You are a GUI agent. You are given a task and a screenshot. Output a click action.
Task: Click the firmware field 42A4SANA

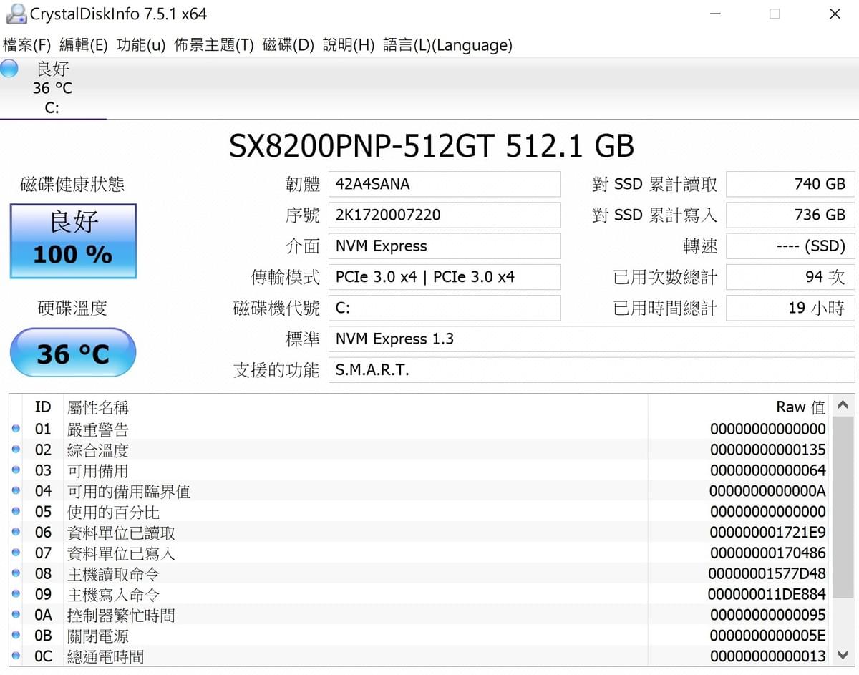445,184
